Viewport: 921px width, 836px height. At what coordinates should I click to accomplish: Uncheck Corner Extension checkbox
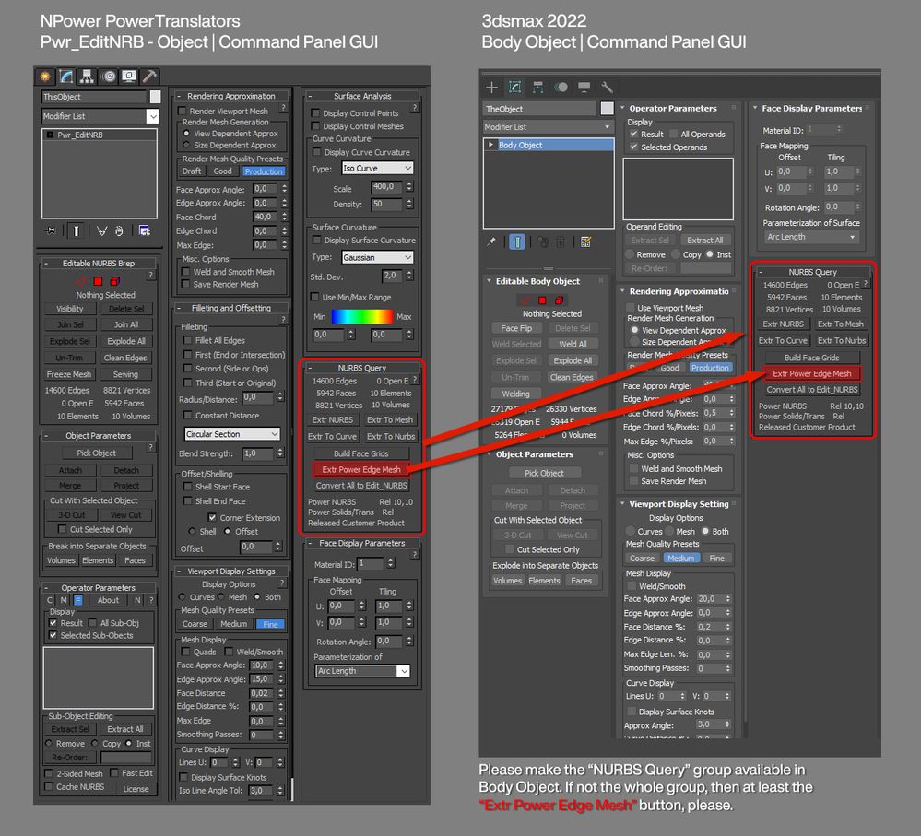click(x=213, y=518)
